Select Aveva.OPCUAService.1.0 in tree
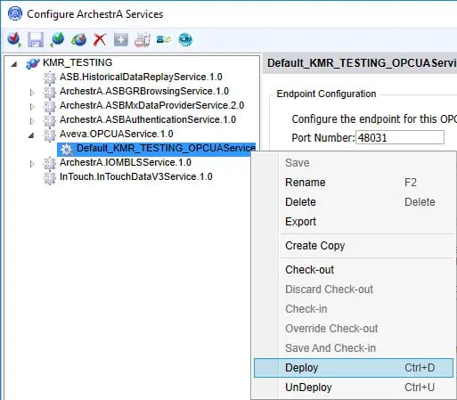 pyautogui.click(x=117, y=134)
